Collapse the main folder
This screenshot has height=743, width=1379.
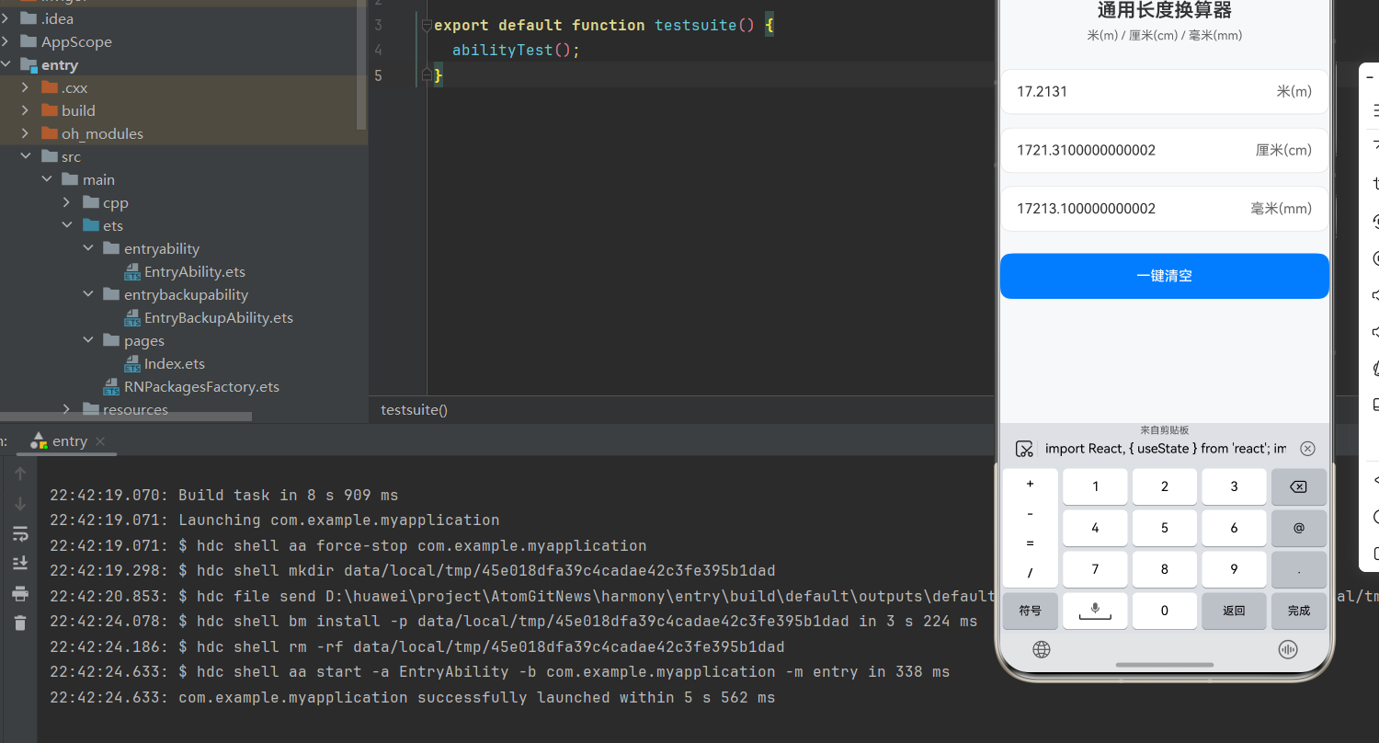pos(47,179)
